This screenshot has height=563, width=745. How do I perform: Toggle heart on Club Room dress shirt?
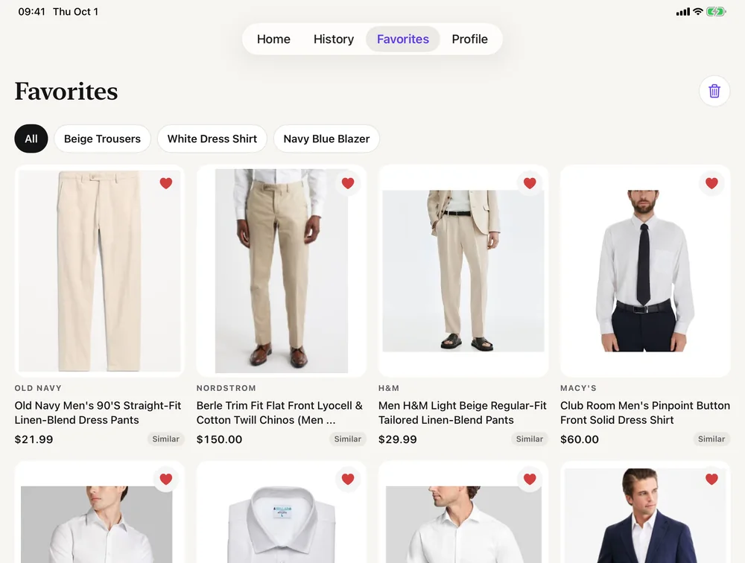click(711, 183)
